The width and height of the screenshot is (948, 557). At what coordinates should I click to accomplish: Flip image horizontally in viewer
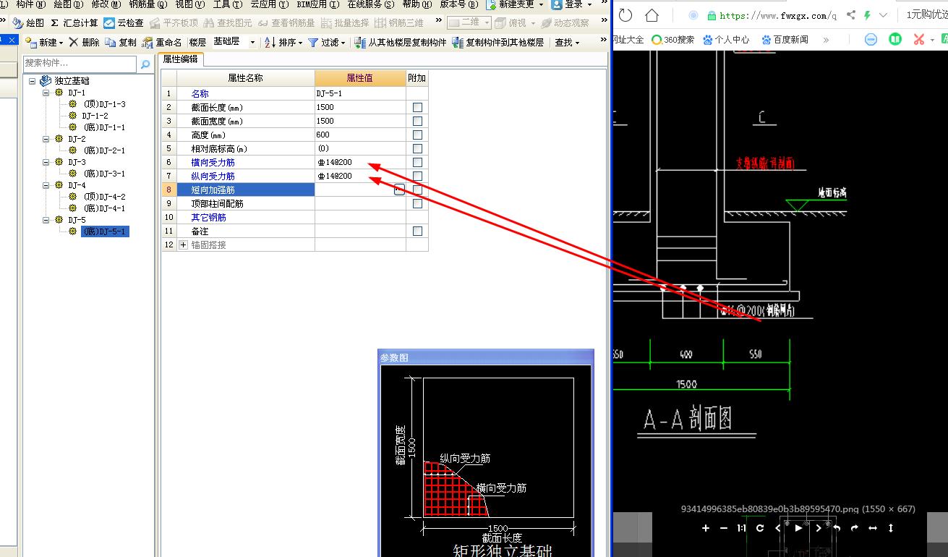[x=873, y=528]
